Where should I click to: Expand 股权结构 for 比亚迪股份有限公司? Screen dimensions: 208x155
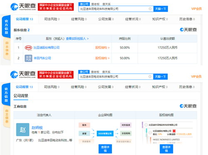click(x=102, y=48)
